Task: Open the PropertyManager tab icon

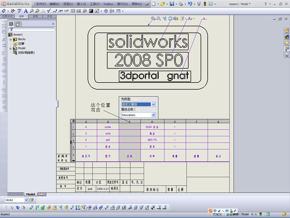Action: tap(18, 24)
